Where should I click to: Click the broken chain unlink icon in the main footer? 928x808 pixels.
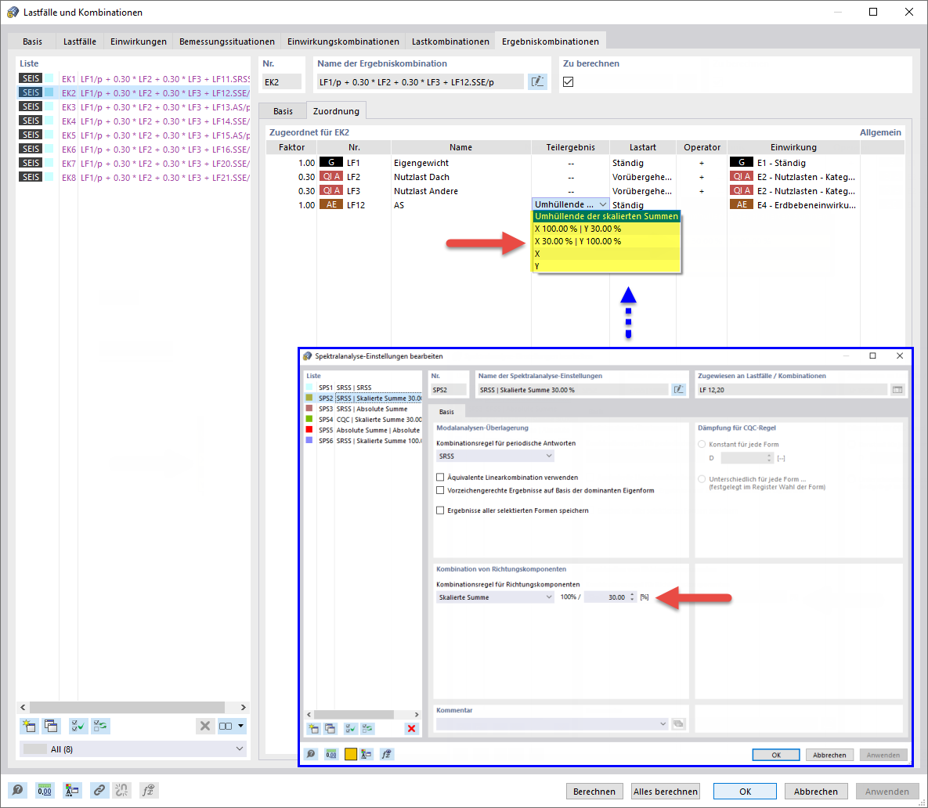121,790
